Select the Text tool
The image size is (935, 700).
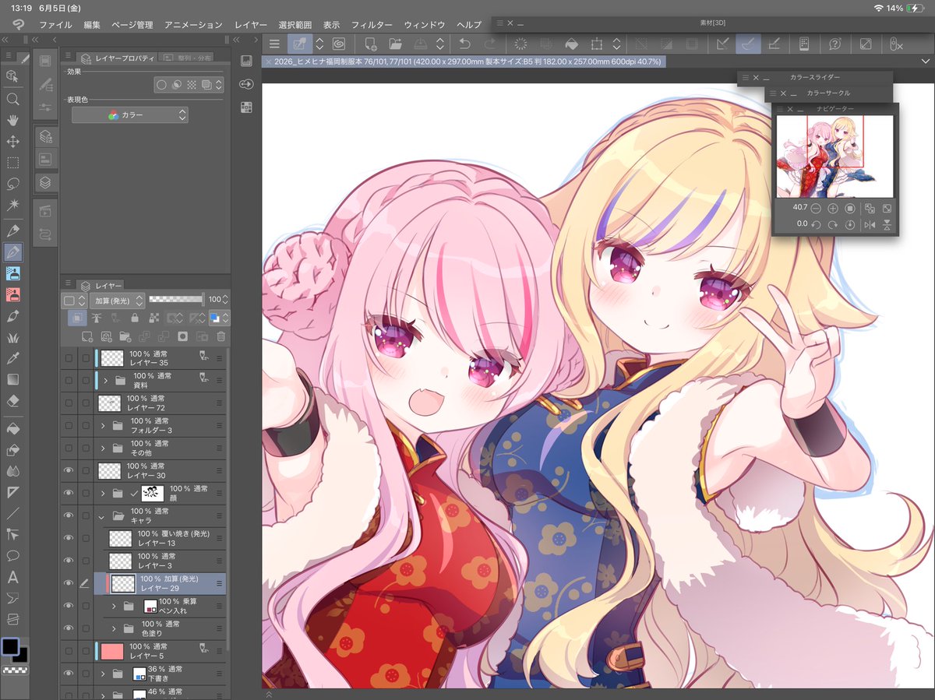(13, 577)
